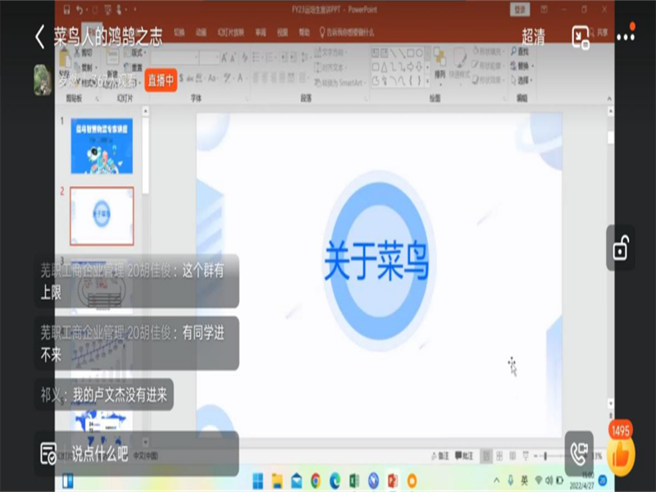Click the 登录 sign-in button in the PowerPoint title bar
Image resolution: width=656 pixels, height=492 pixels.
520,9
